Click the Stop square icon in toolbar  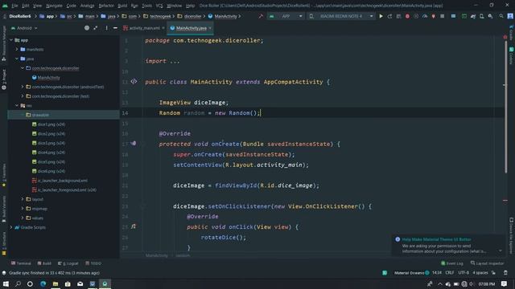(443, 16)
